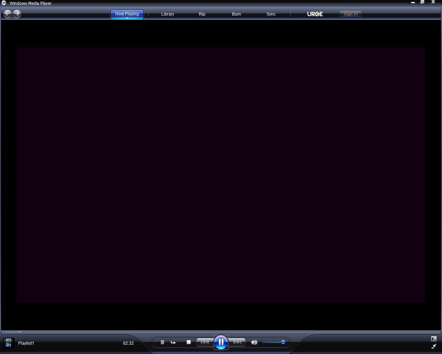Switch to compact mode icon
442x354 pixels.
click(434, 346)
